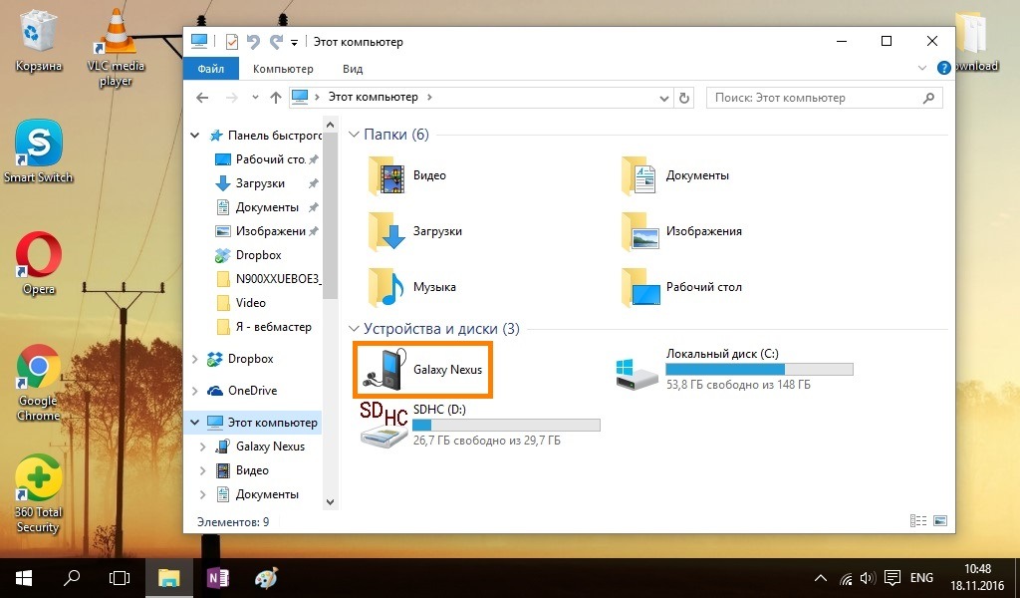This screenshot has height=598, width=1020.
Task: Open the Opera desktop shortcut
Action: click(x=39, y=261)
